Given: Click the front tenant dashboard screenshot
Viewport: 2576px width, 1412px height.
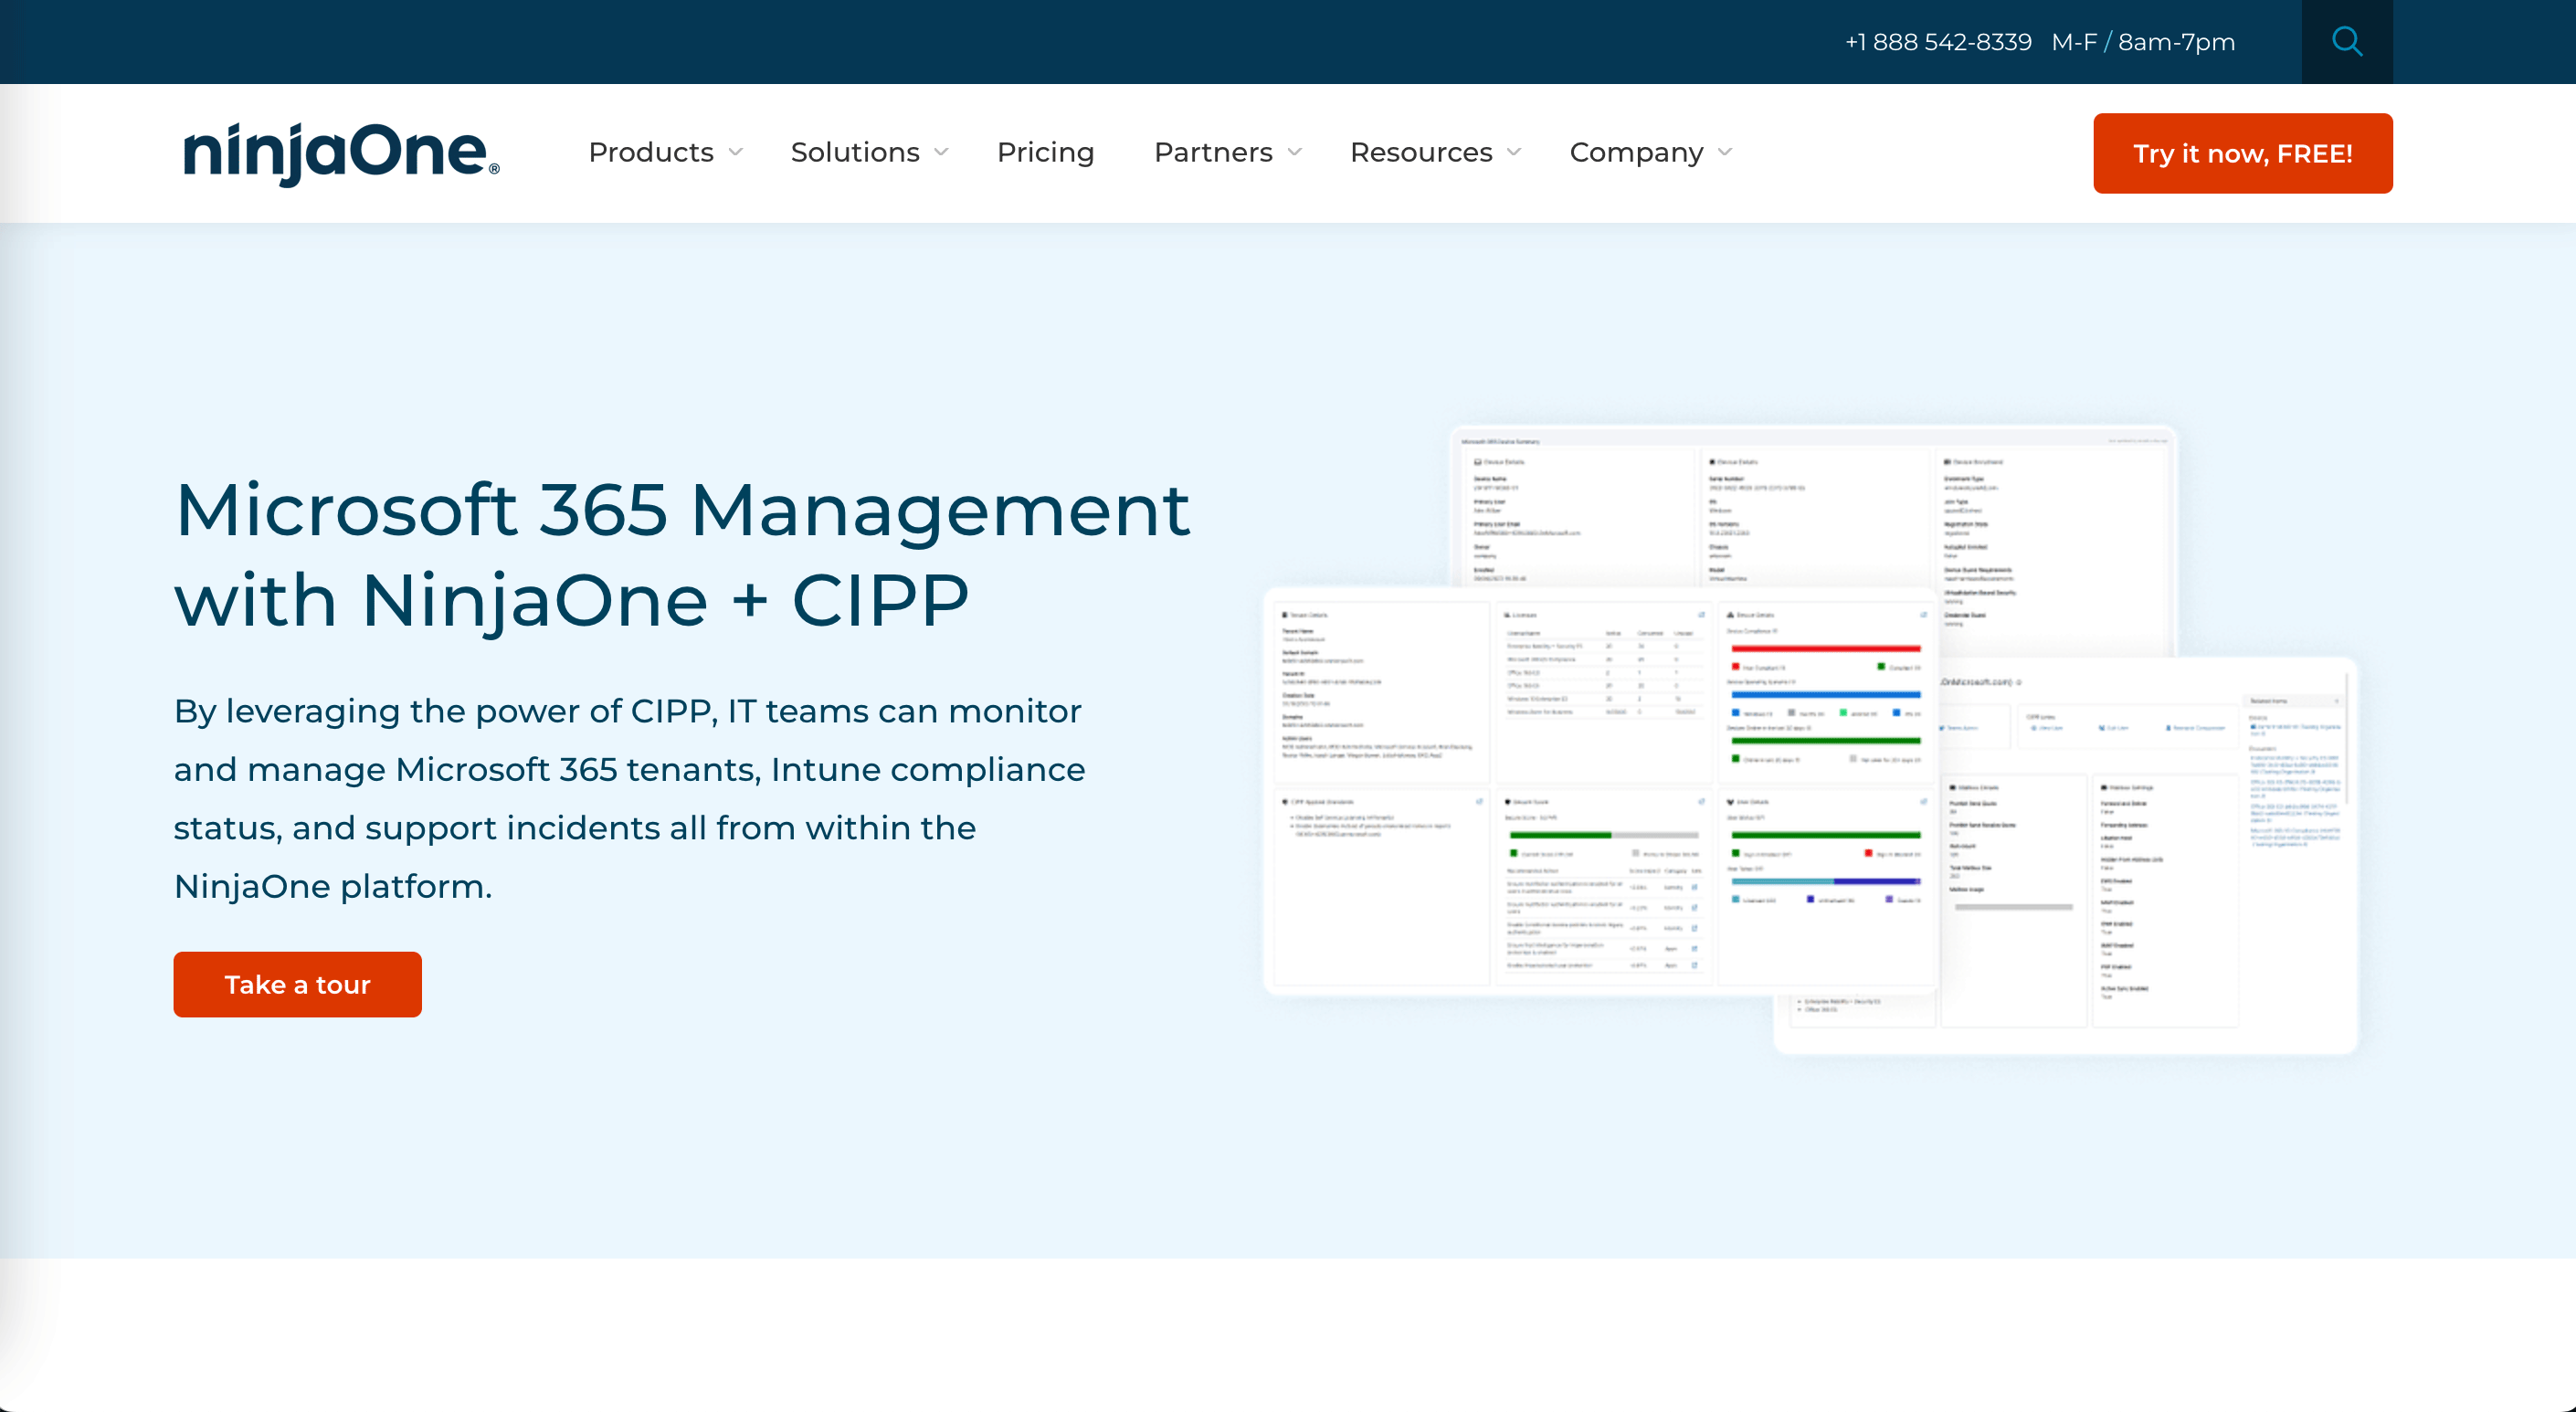Looking at the screenshot, I should pos(1600,790).
